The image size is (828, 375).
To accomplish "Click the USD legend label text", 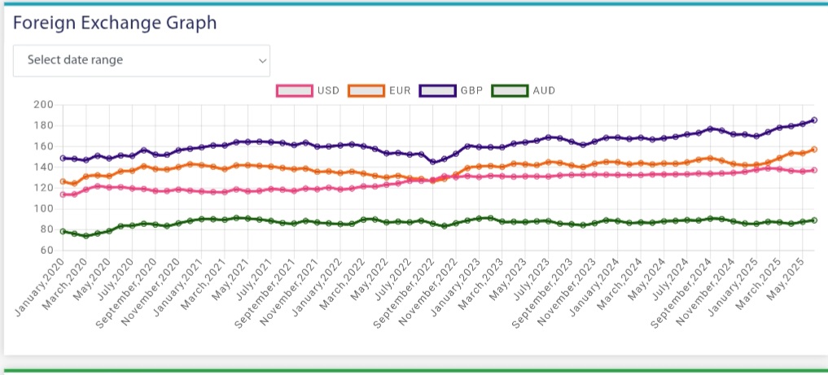I will [328, 90].
